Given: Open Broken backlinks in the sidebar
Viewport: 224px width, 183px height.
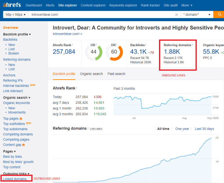Looking at the screenshot, I should (x=14, y=53).
